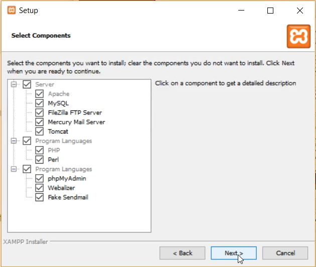This screenshot has height=267, width=316.
Task: Toggle the Server group checkbox
Action: 27,85
